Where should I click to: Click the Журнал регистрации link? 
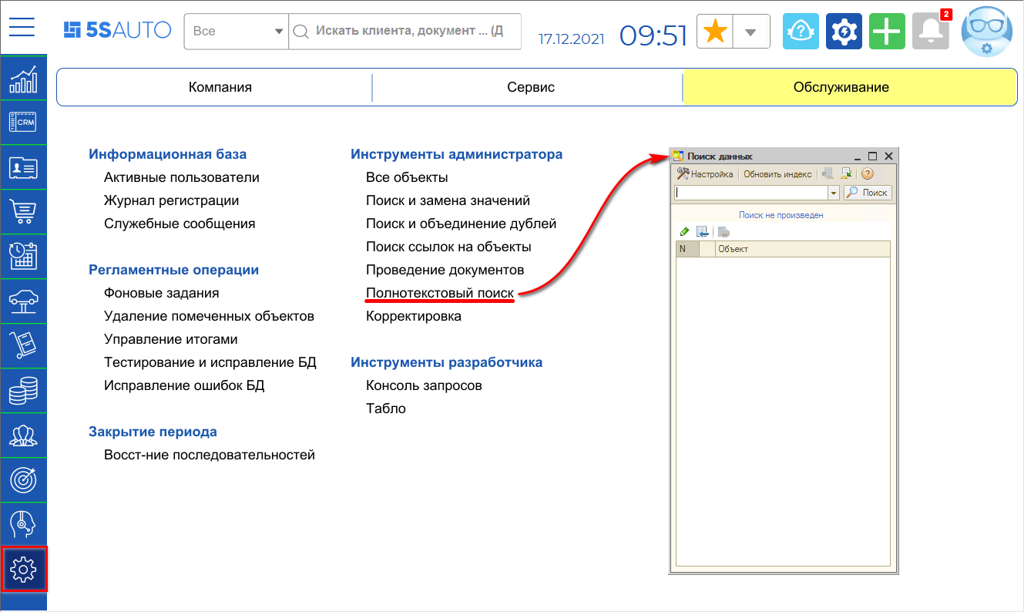pyautogui.click(x=171, y=200)
